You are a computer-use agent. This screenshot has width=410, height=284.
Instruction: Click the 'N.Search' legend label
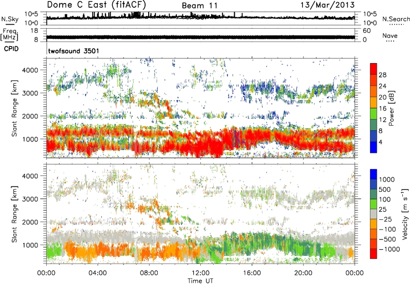click(x=396, y=19)
